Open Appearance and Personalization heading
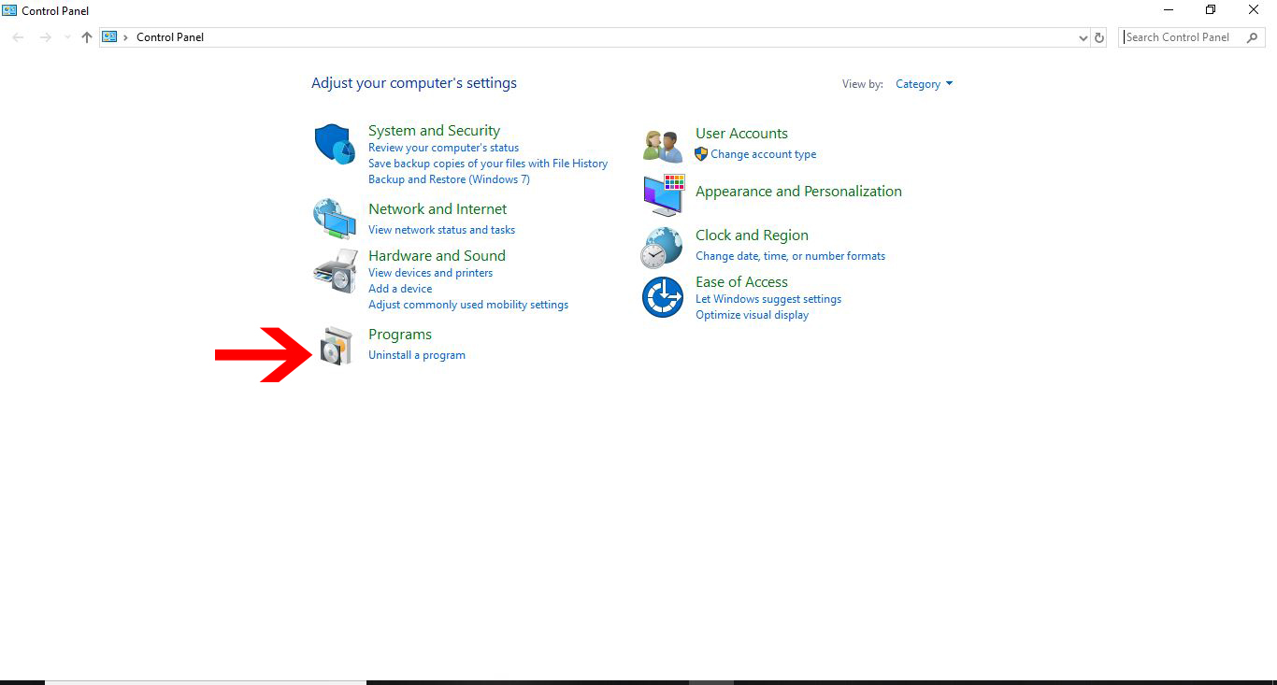Viewport: 1277px width, 685px height. pyautogui.click(x=798, y=192)
